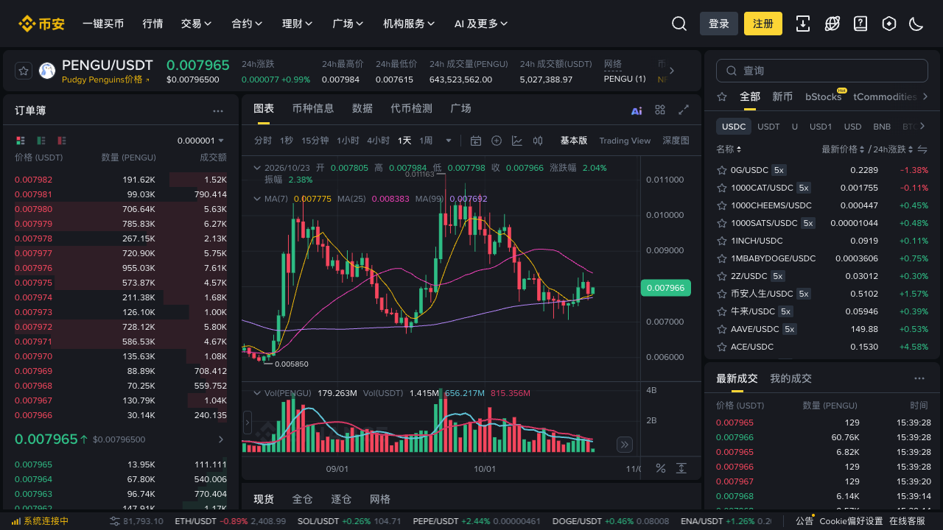
Task: Toggle dark mode moon icon
Action: (916, 24)
